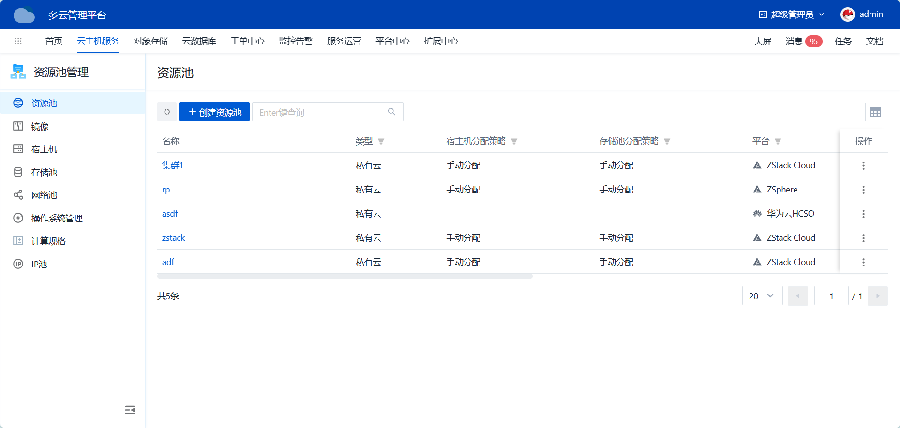This screenshot has height=428, width=900.
Task: Click the 宿主机 sidebar icon
Action: tap(18, 149)
